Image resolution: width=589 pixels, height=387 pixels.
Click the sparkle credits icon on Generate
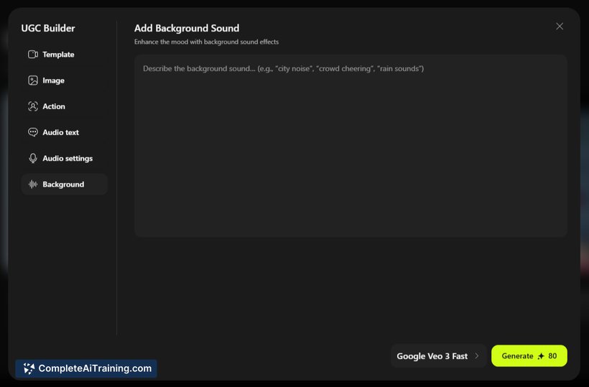(x=541, y=356)
